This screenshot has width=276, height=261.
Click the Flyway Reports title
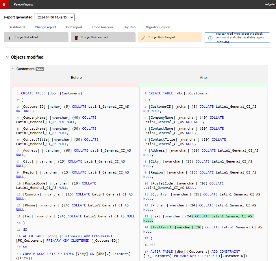tap(24, 5)
